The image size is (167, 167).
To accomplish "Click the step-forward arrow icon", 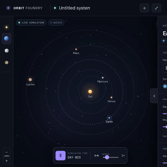I will click(x=97, y=156).
